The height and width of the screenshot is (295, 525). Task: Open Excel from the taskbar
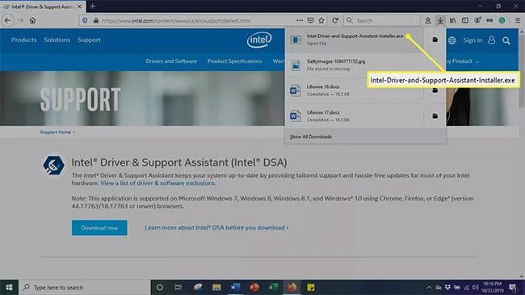(x=273, y=287)
